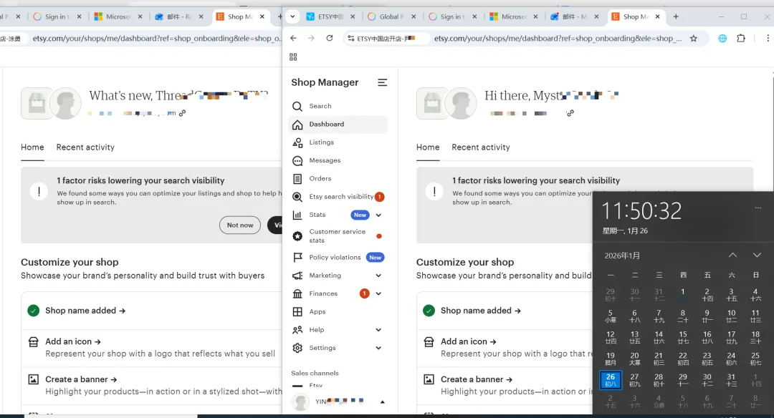Open Shop name added link in right window
The height and width of the screenshot is (418, 774).
click(x=480, y=311)
